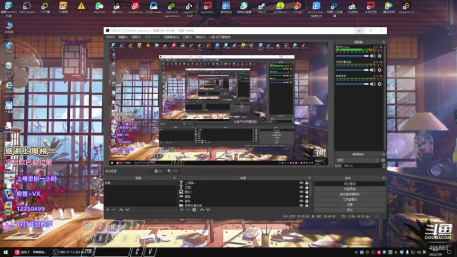Viewport: 457px width, 257px height.
Task: Open the 帮助(H) menu in OBS
Action: pos(201,37)
